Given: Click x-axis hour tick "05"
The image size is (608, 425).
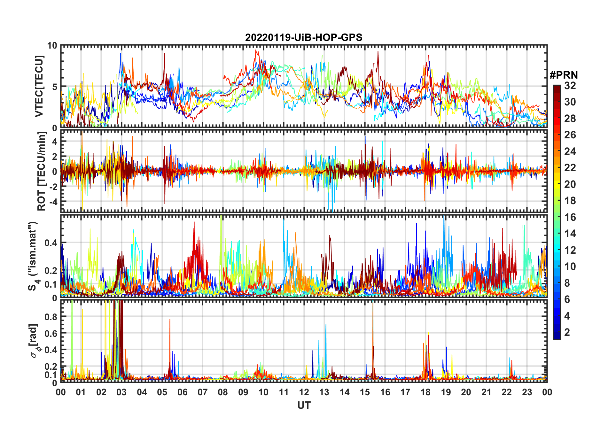Looking at the screenshot, I should pyautogui.click(x=162, y=392).
